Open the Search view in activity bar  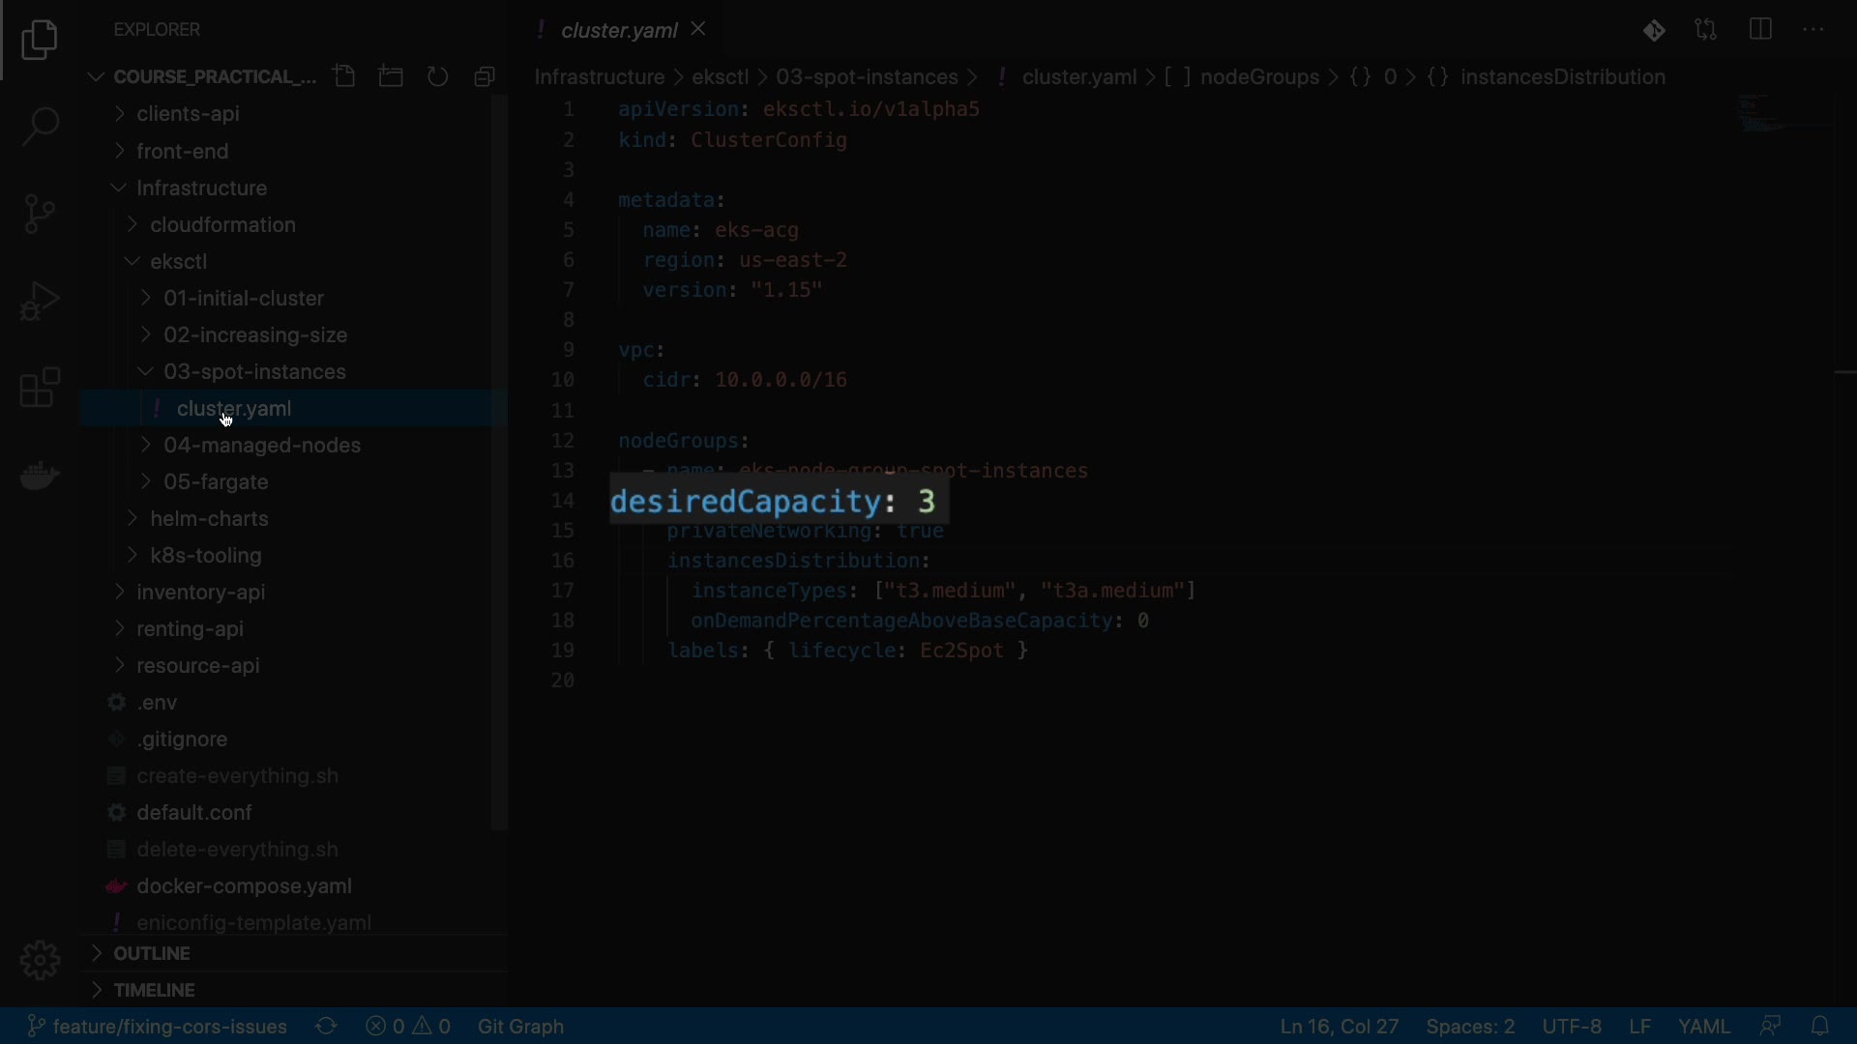point(40,127)
